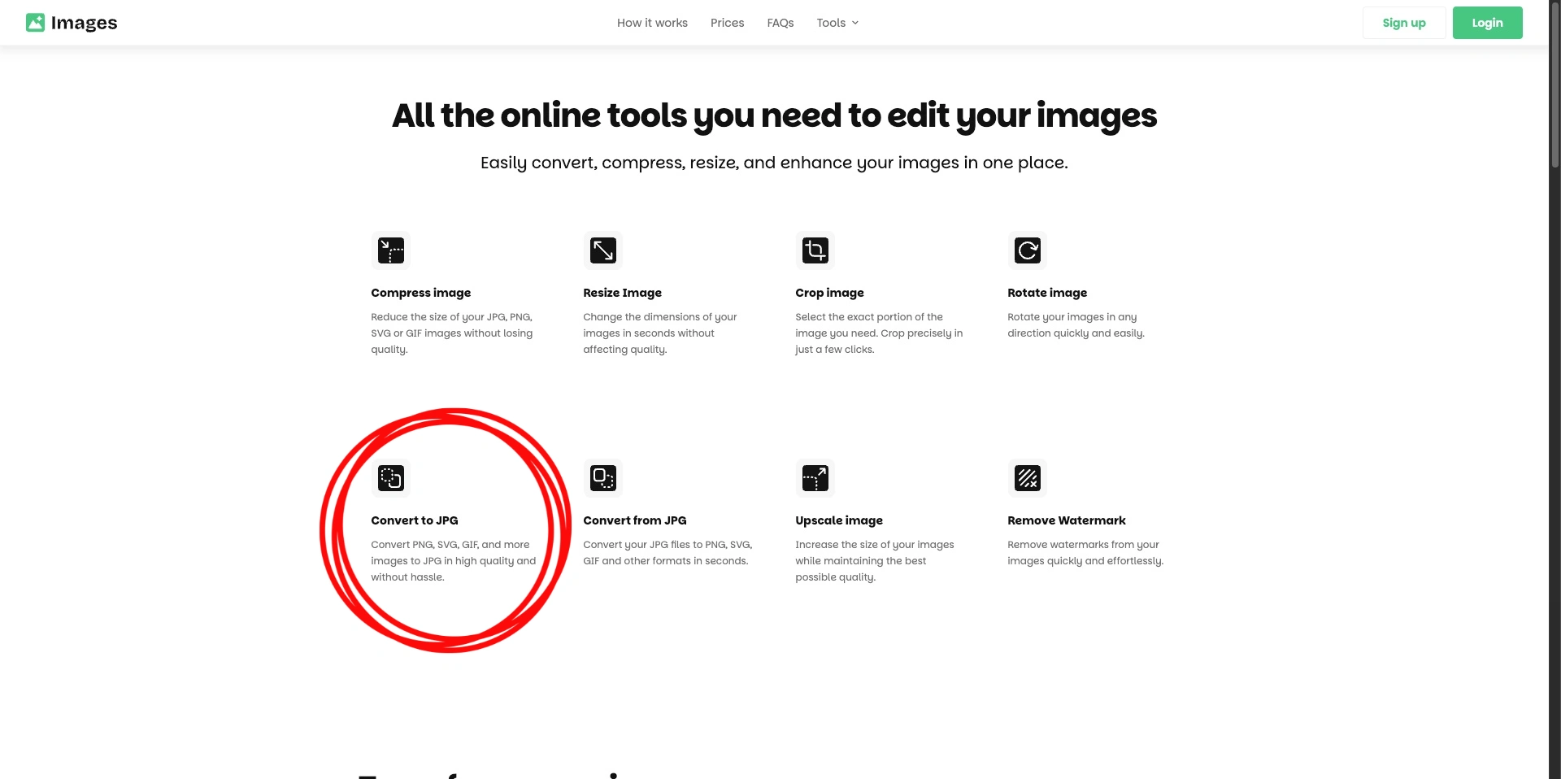Select the Resize Image icon
The width and height of the screenshot is (1561, 779).
tap(603, 250)
